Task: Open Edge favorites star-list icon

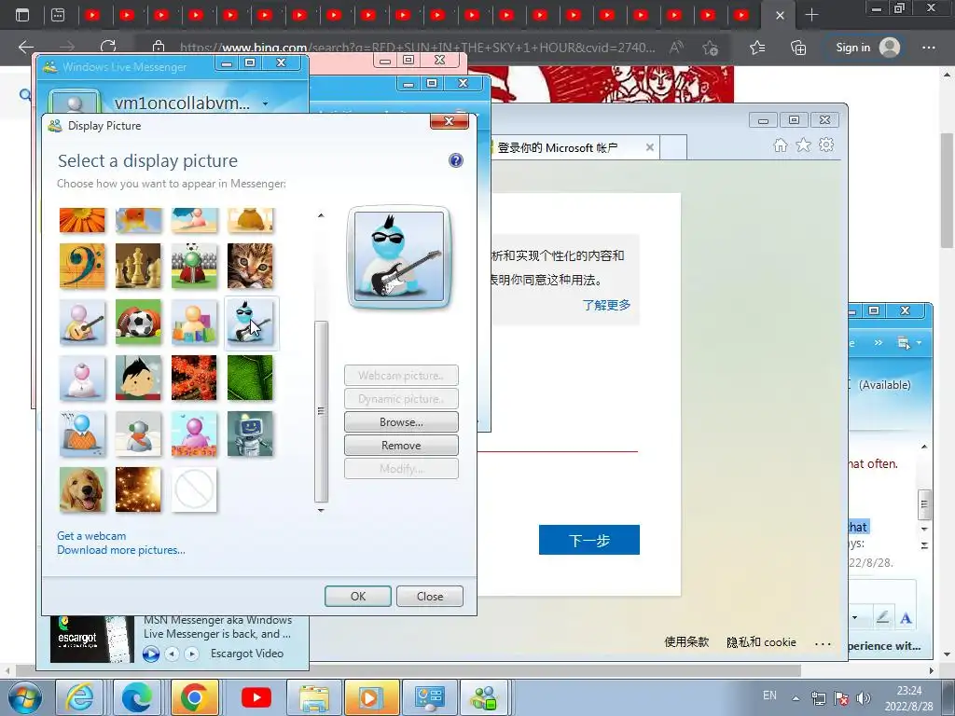Action: [x=757, y=47]
